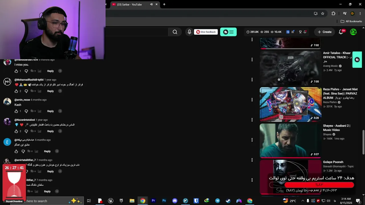
Task: Open TubeBuddy stats chart on @amin_rezae comment
Action: click(39, 111)
